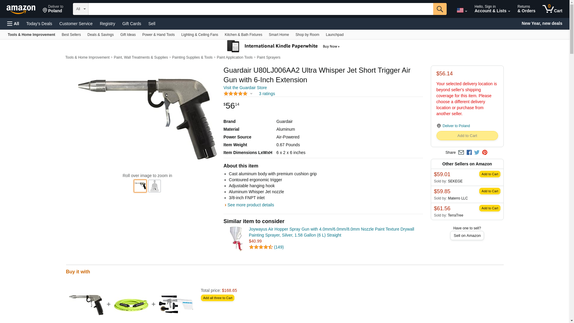Click into the Amazon search field
The width and height of the screenshot is (574, 323).
click(x=261, y=9)
